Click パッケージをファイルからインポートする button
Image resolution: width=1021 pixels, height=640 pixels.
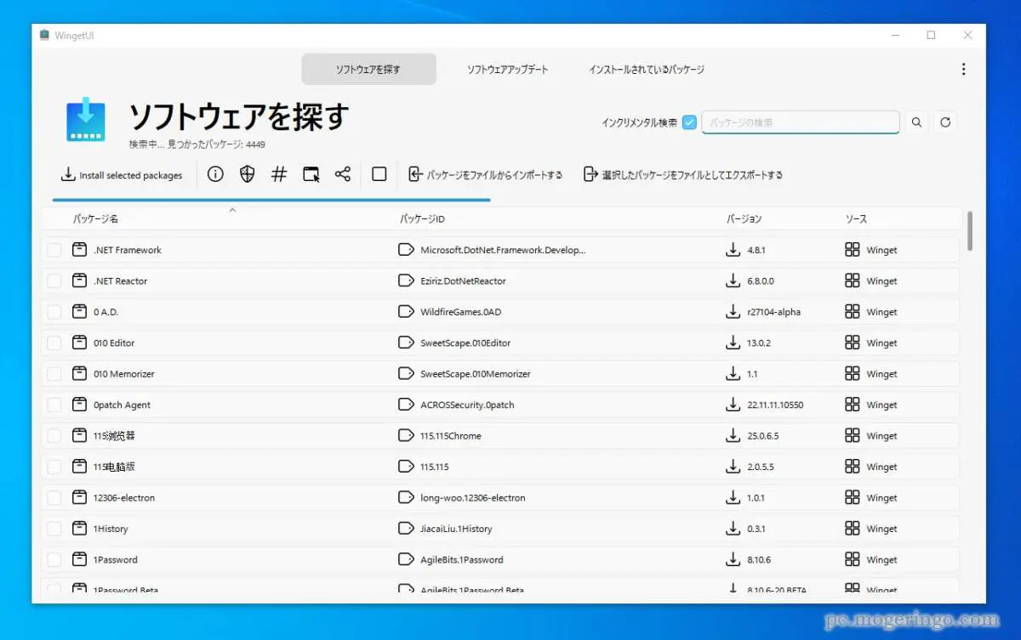(485, 175)
